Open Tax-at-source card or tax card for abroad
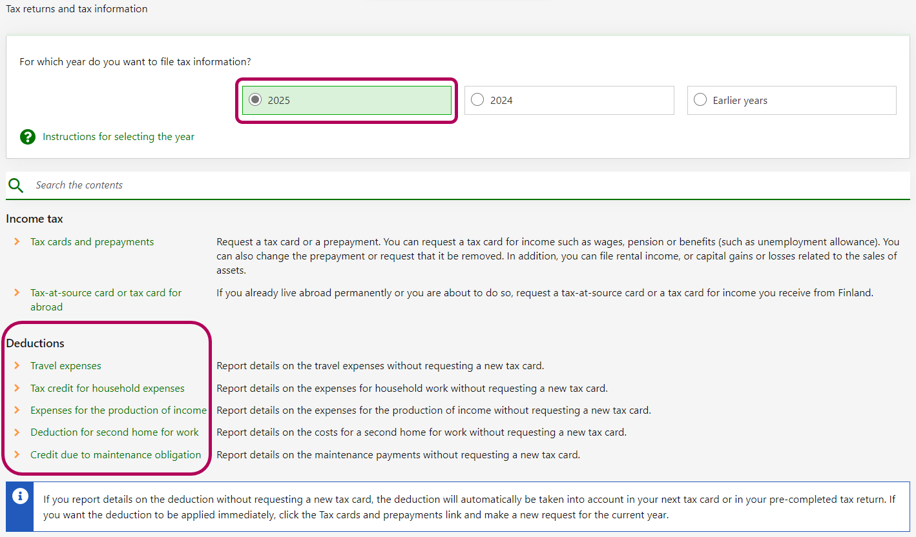Screen dimensions: 916x537 (106, 293)
